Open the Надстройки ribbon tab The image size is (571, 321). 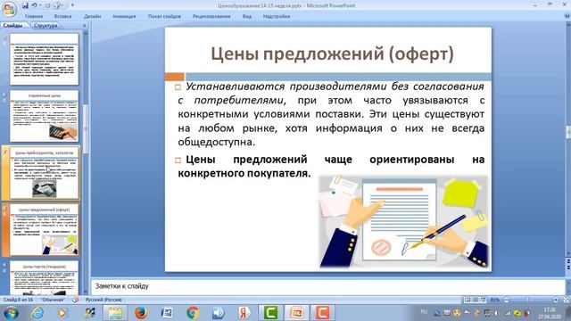click(x=277, y=16)
